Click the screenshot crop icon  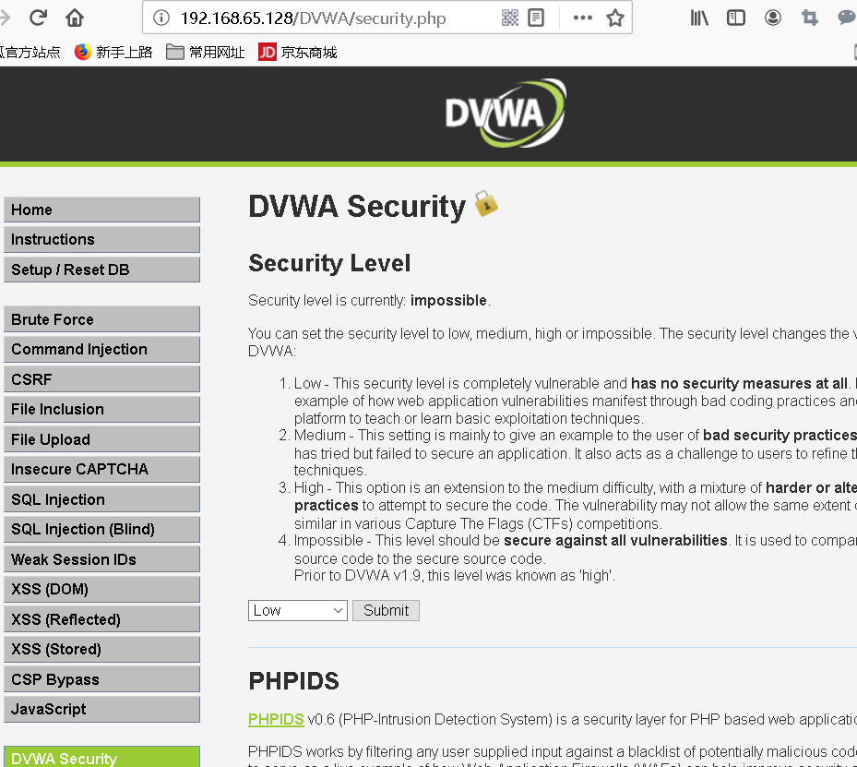click(809, 18)
